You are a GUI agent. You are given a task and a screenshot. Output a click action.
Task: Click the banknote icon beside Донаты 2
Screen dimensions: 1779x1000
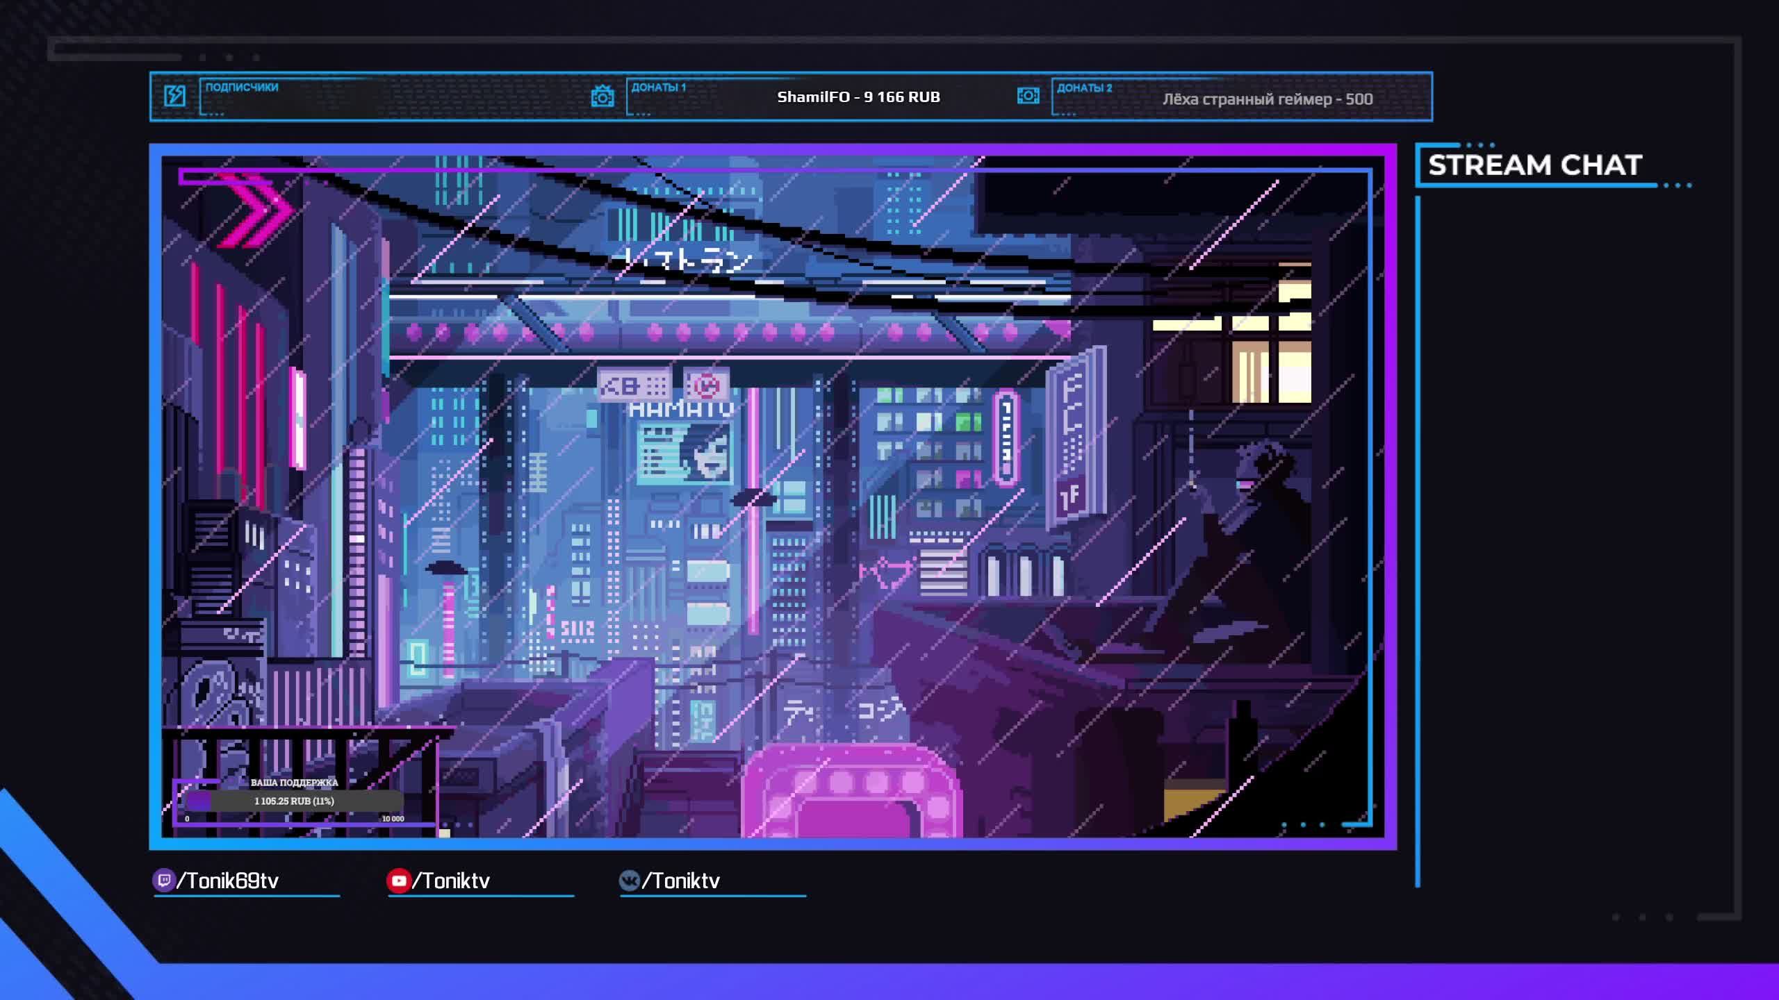click(x=1028, y=96)
